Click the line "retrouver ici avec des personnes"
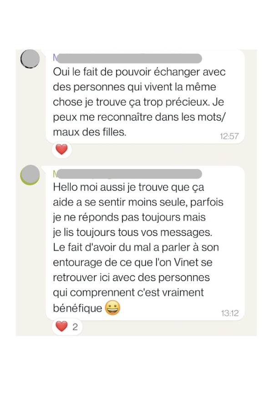Viewport: 274px width, 398px height. pos(132,278)
